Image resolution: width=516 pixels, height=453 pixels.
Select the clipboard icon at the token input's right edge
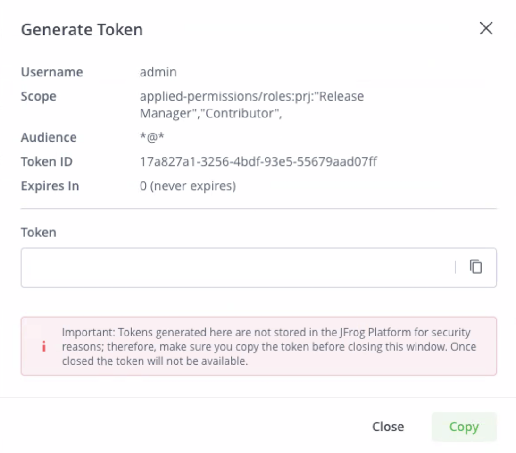(476, 267)
